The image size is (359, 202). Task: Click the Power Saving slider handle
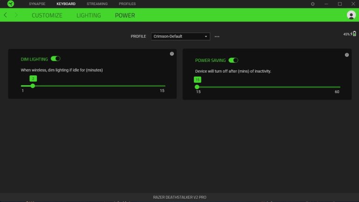click(x=197, y=87)
